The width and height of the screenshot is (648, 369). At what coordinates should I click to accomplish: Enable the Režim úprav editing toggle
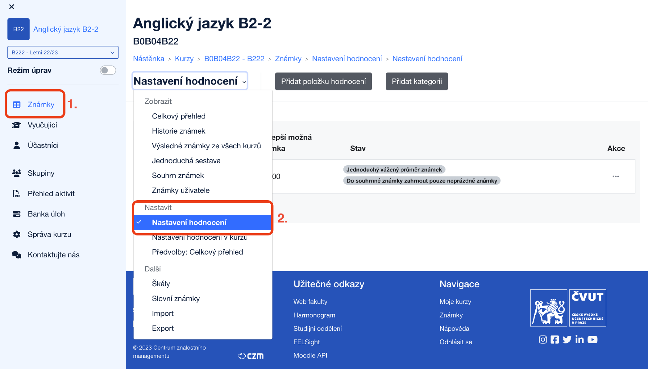[x=108, y=70]
